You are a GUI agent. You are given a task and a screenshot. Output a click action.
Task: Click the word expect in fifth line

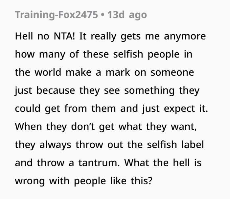(179, 109)
